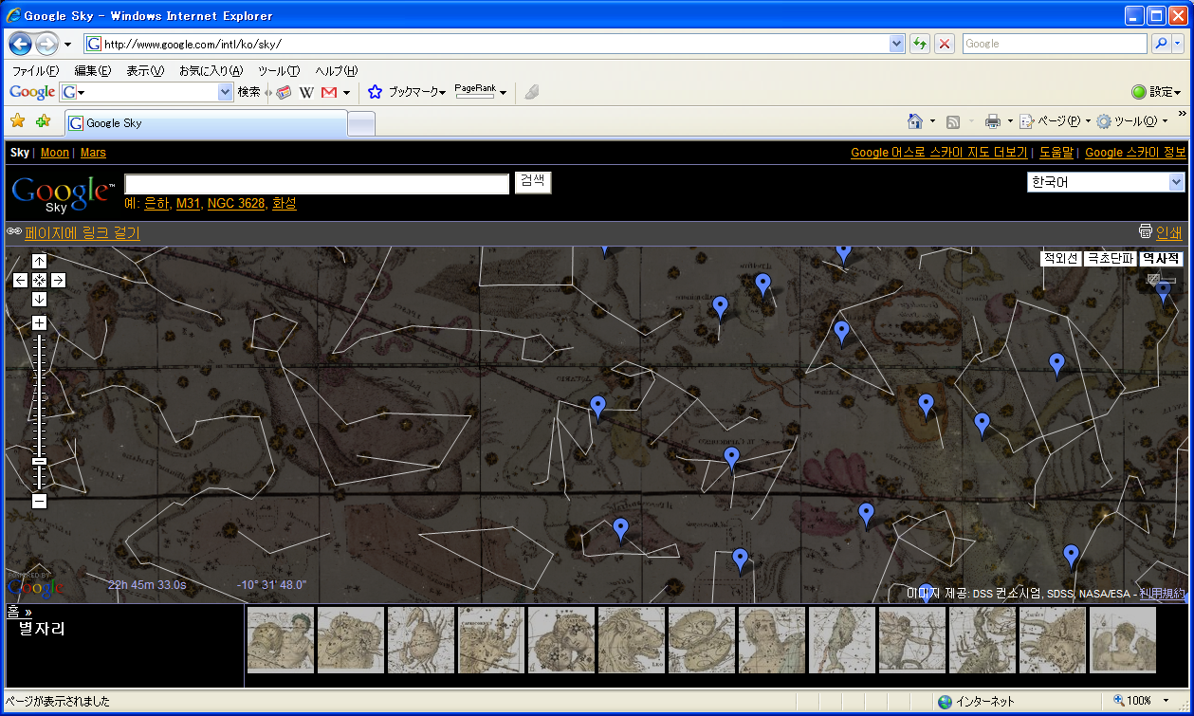This screenshot has width=1194, height=716.
Task: Click the 홈 » breadcrumb link
Action: [x=19, y=612]
